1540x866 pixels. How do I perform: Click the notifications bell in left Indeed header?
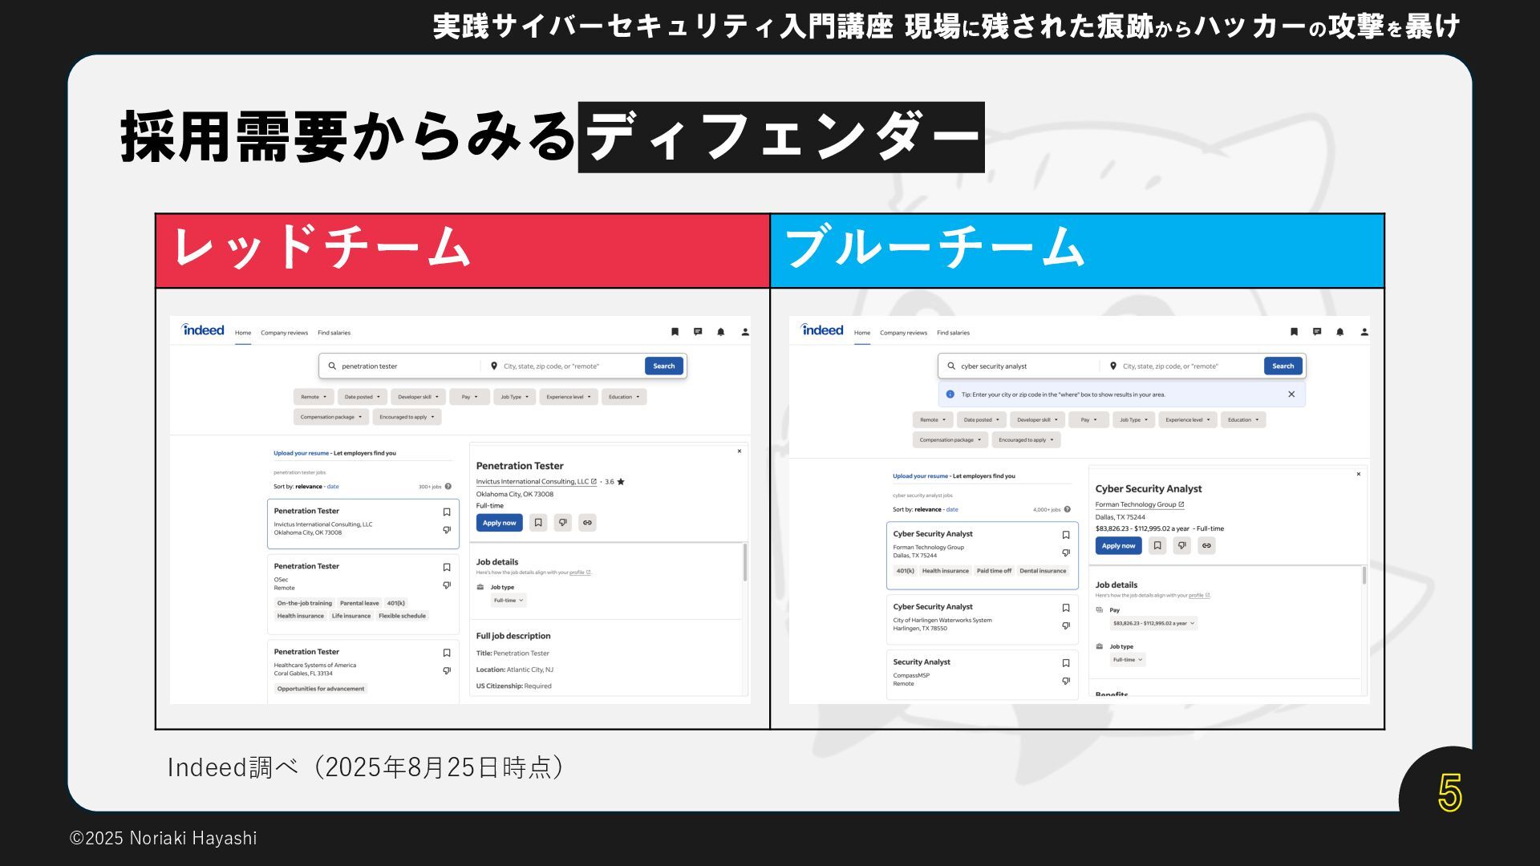(720, 332)
